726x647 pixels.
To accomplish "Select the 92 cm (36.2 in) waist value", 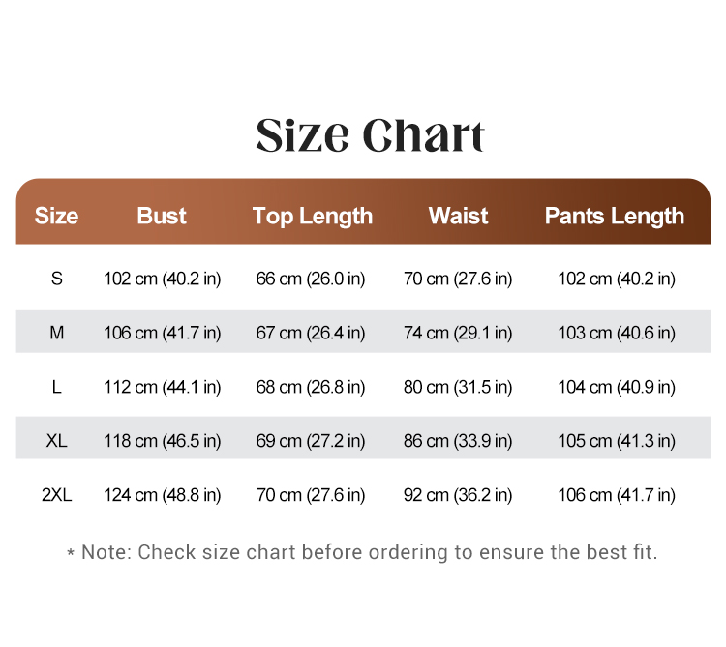I will pyautogui.click(x=458, y=495).
